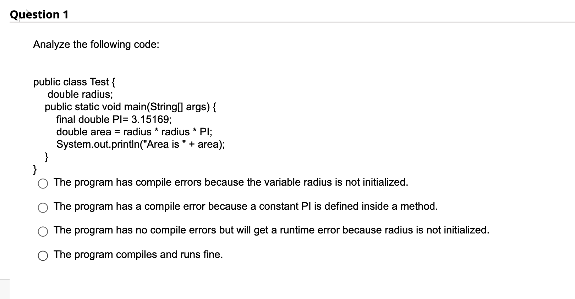This screenshot has width=575, height=299.
Task: Choose the option about constant PI defined inside a method
Action: [43, 208]
